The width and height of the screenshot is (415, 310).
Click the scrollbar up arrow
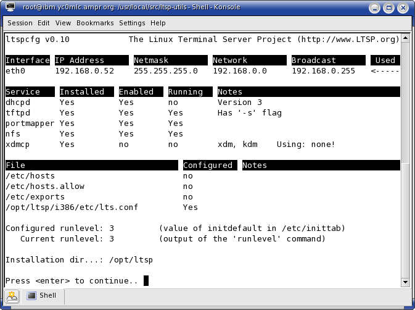tap(405, 38)
